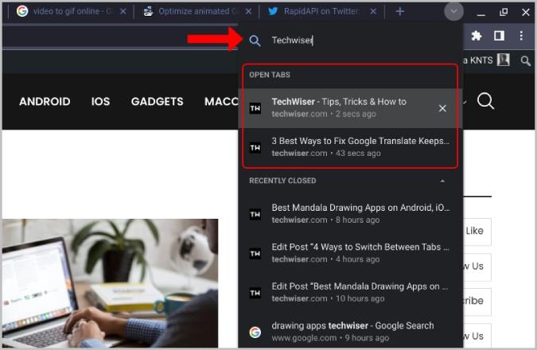This screenshot has height=350, width=537.
Task: Reopen Edit Post 4 Ways to Switch Between Tabs
Action: coord(350,253)
